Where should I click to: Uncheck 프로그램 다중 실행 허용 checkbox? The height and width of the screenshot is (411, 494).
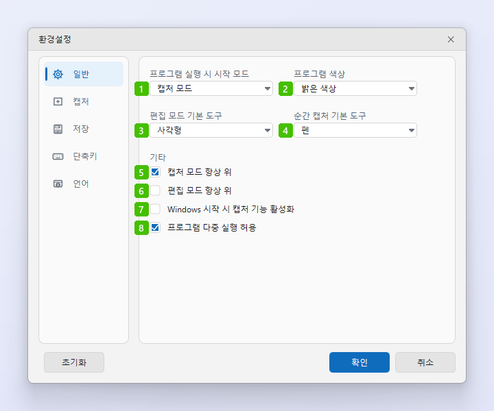(x=155, y=227)
